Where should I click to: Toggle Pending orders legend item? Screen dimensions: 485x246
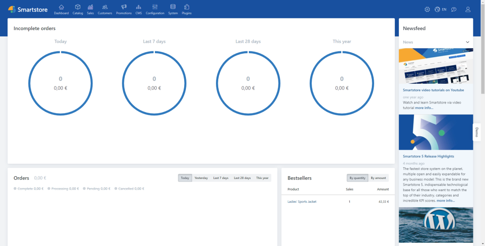pyautogui.click(x=97, y=188)
